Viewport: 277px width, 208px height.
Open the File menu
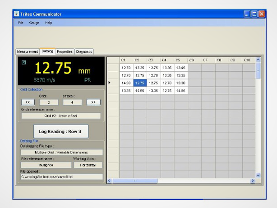(x=20, y=23)
